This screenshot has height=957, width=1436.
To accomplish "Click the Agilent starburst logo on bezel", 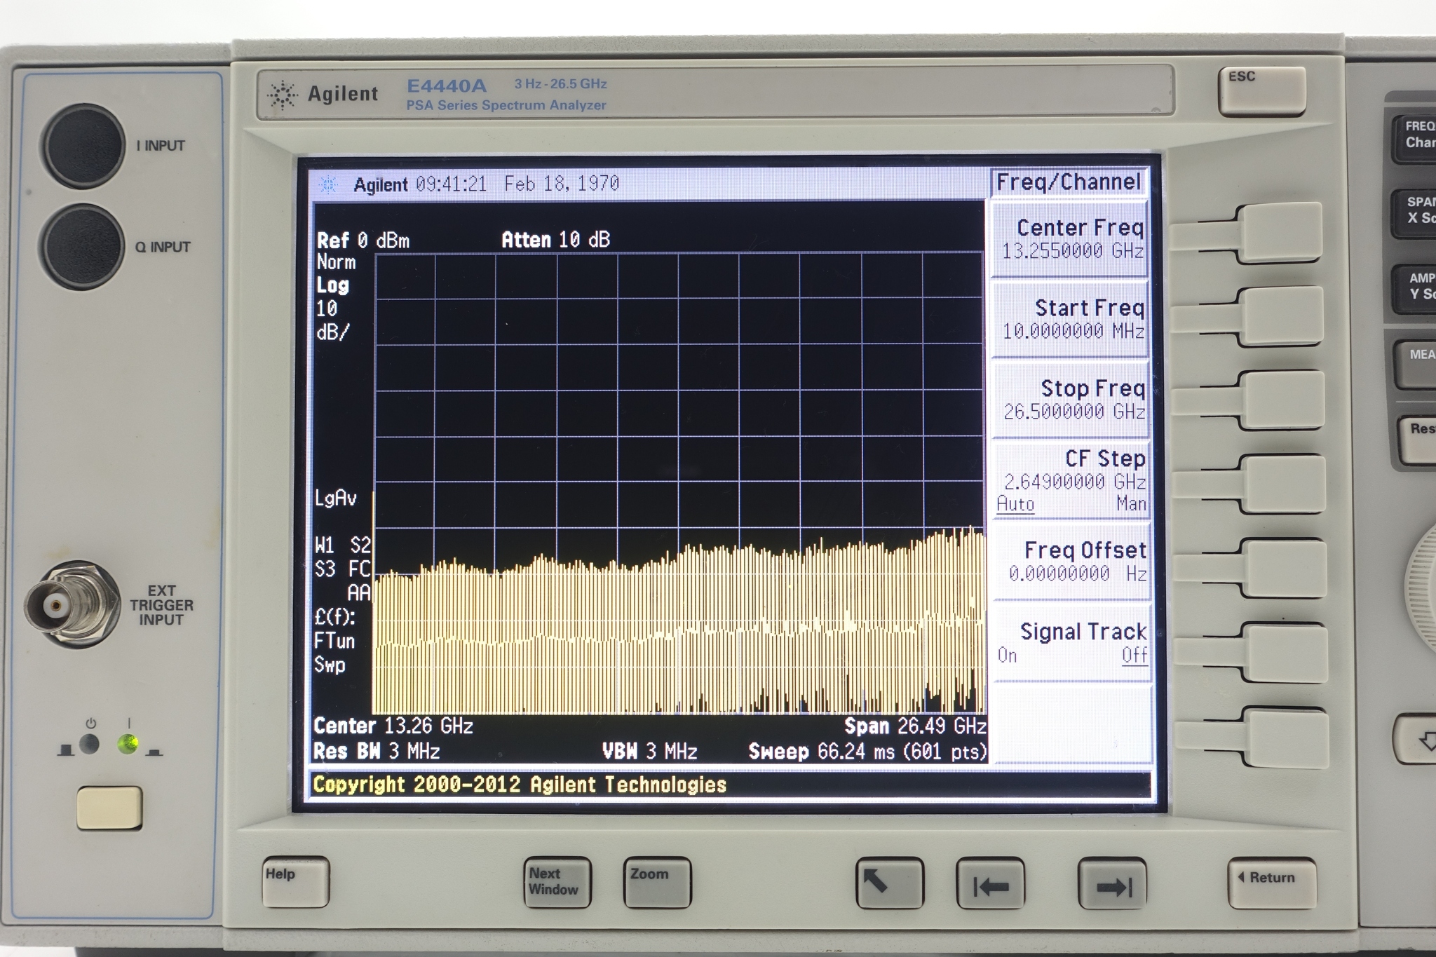I will [x=282, y=95].
